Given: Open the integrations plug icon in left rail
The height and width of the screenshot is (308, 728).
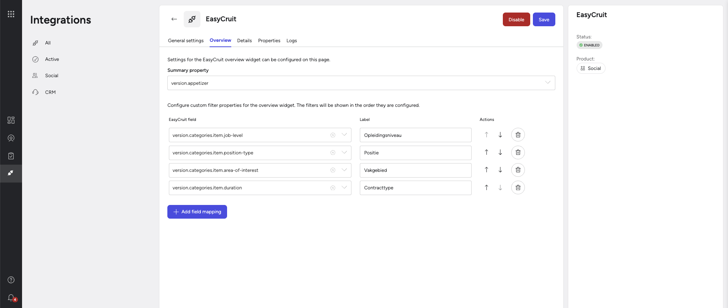Looking at the screenshot, I should pyautogui.click(x=11, y=173).
